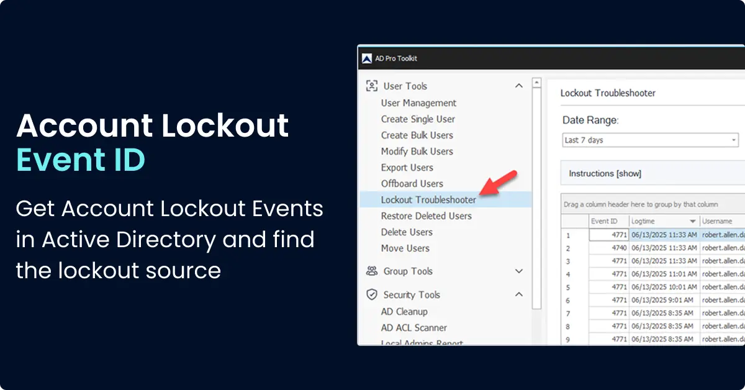745x390 pixels.
Task: Open User Management
Action: click(418, 103)
